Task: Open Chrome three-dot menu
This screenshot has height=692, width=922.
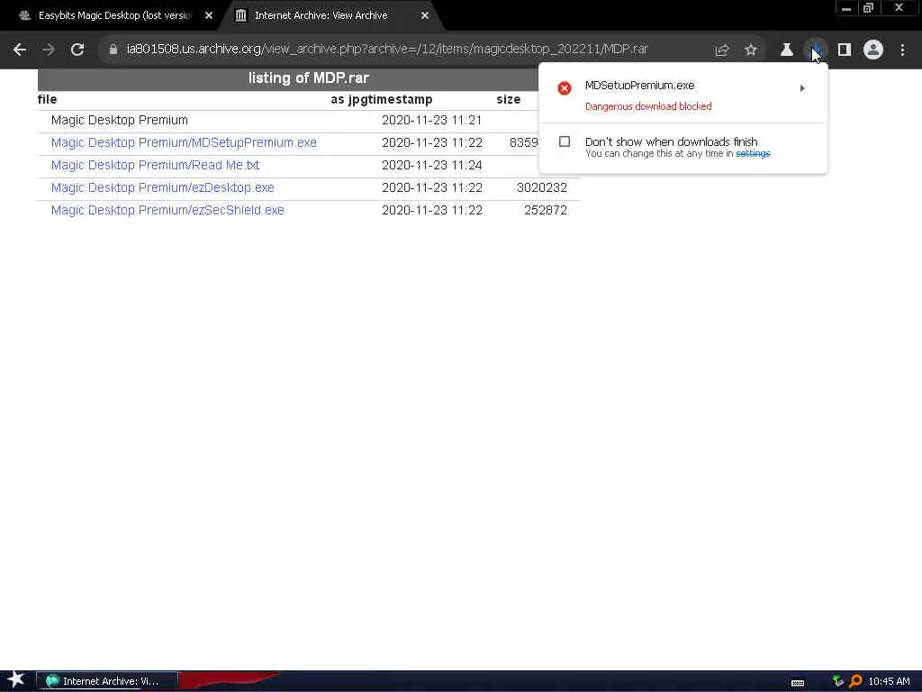Action: pyautogui.click(x=902, y=50)
